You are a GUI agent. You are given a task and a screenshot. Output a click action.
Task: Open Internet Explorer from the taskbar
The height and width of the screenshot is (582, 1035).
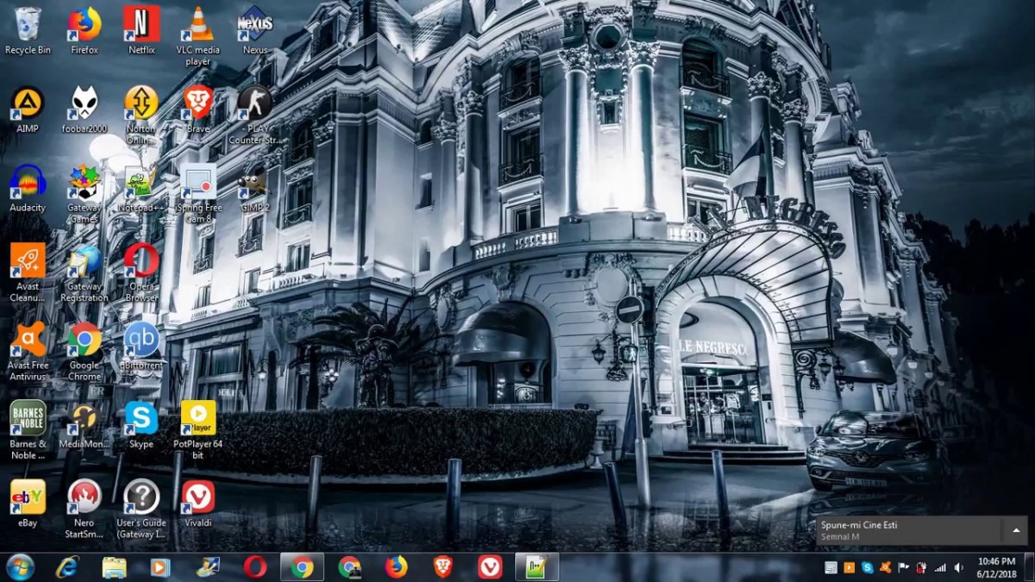tap(66, 566)
